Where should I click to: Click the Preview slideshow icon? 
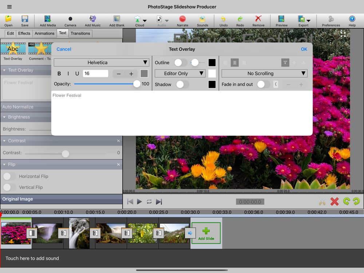click(281, 21)
